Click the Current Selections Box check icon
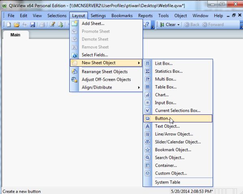Screen dimensions: 243x194 tap(147, 110)
